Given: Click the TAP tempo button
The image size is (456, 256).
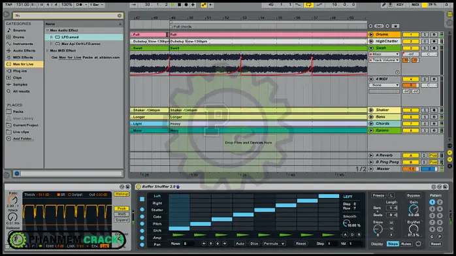Looking at the screenshot, I should pos(8,5).
